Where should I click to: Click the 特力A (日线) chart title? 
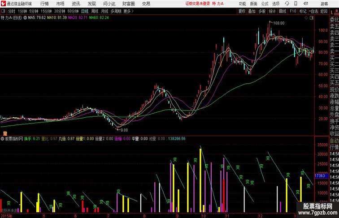click(12, 18)
